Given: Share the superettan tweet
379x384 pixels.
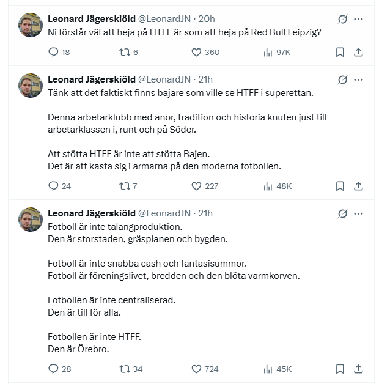Looking at the screenshot, I should 359,186.
